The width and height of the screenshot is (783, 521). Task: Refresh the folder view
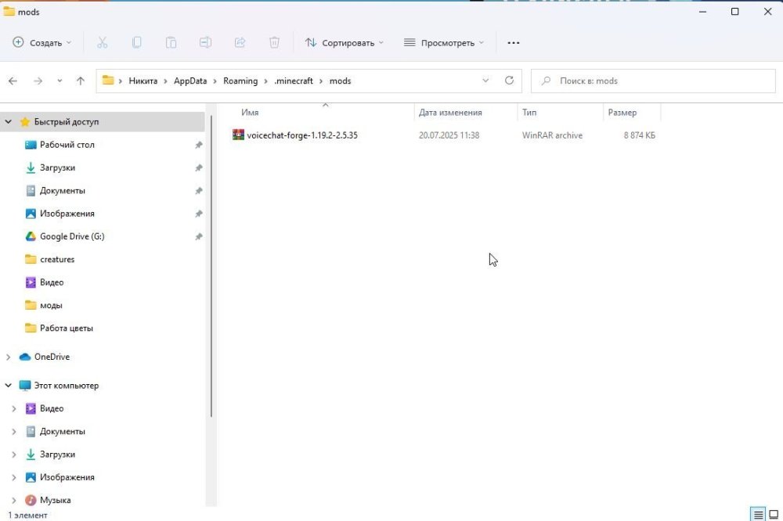[509, 81]
